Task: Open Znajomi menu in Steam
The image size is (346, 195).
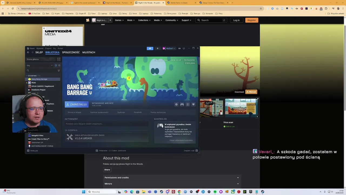Action: click(48, 48)
